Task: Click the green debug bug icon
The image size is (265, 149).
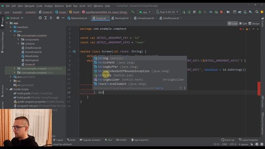Action: [200, 12]
